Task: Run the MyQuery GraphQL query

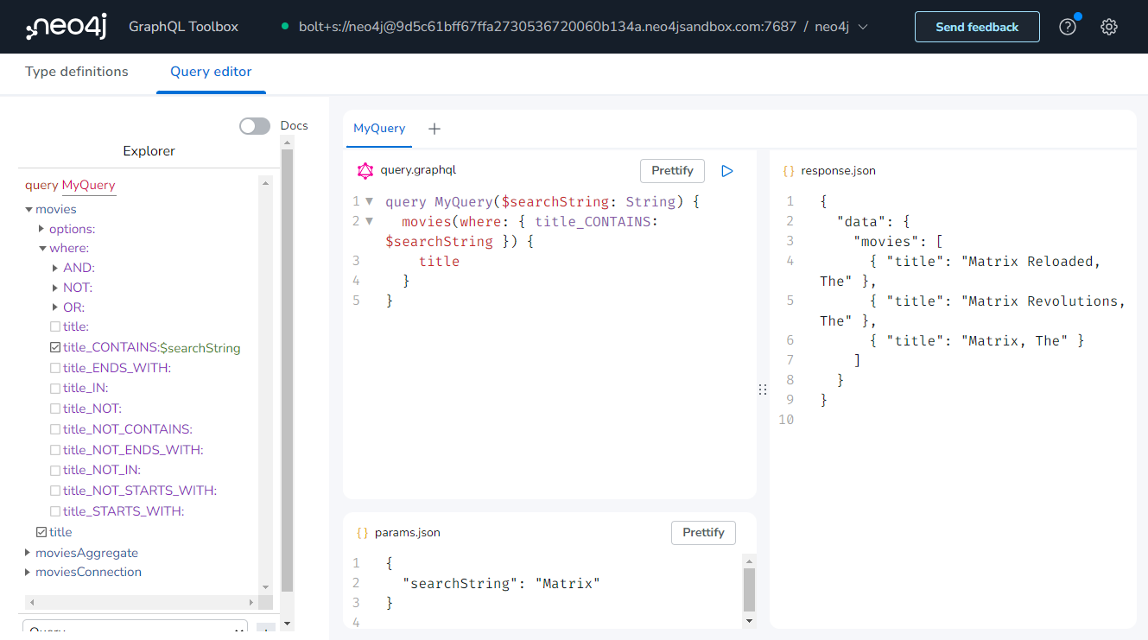Action: (x=726, y=171)
